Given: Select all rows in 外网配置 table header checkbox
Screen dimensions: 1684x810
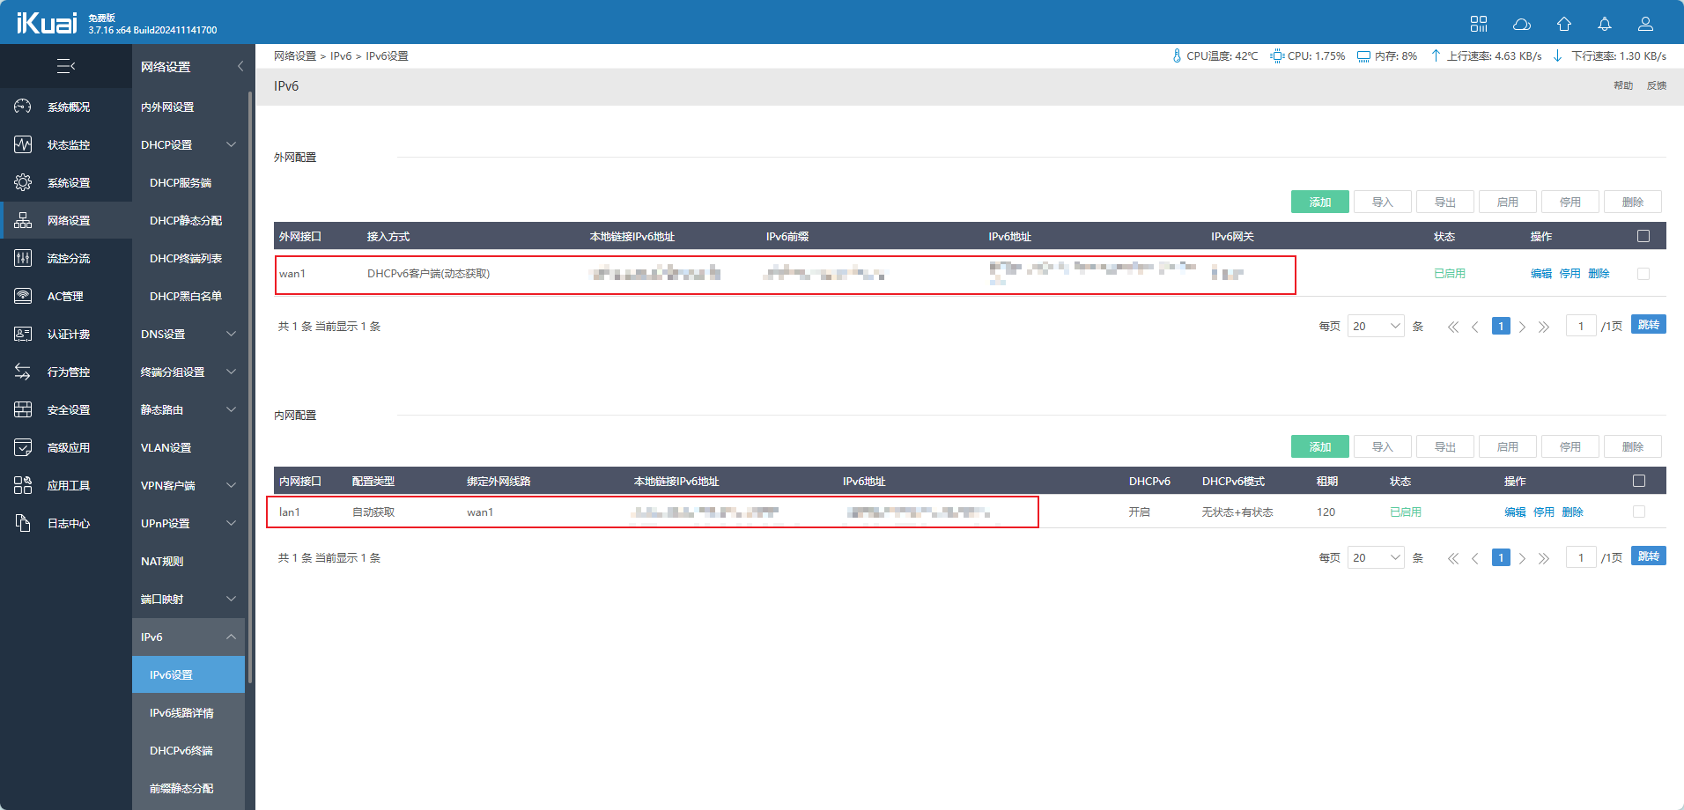Looking at the screenshot, I should tap(1643, 236).
